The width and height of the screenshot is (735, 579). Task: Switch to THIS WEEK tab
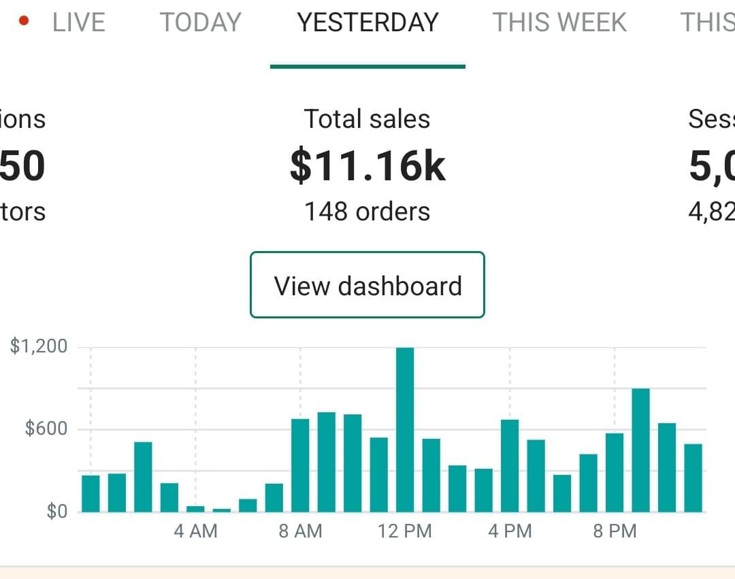559,22
